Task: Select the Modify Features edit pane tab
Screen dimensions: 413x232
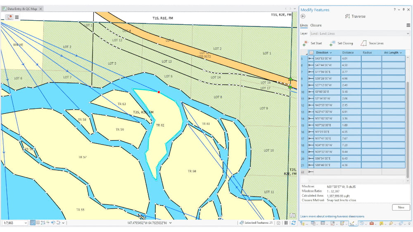Action: coord(352,224)
